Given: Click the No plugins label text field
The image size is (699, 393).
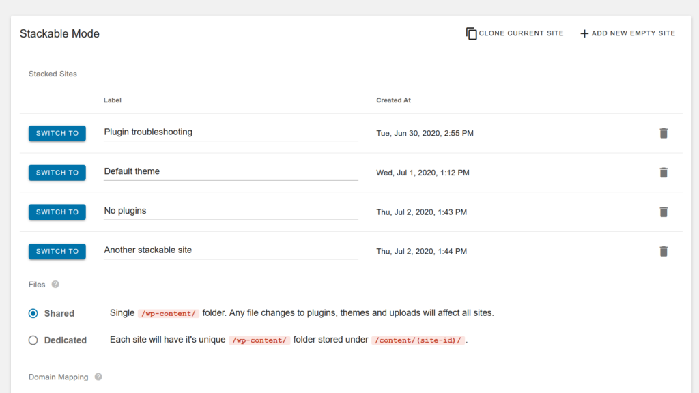Looking at the screenshot, I should pyautogui.click(x=231, y=211).
